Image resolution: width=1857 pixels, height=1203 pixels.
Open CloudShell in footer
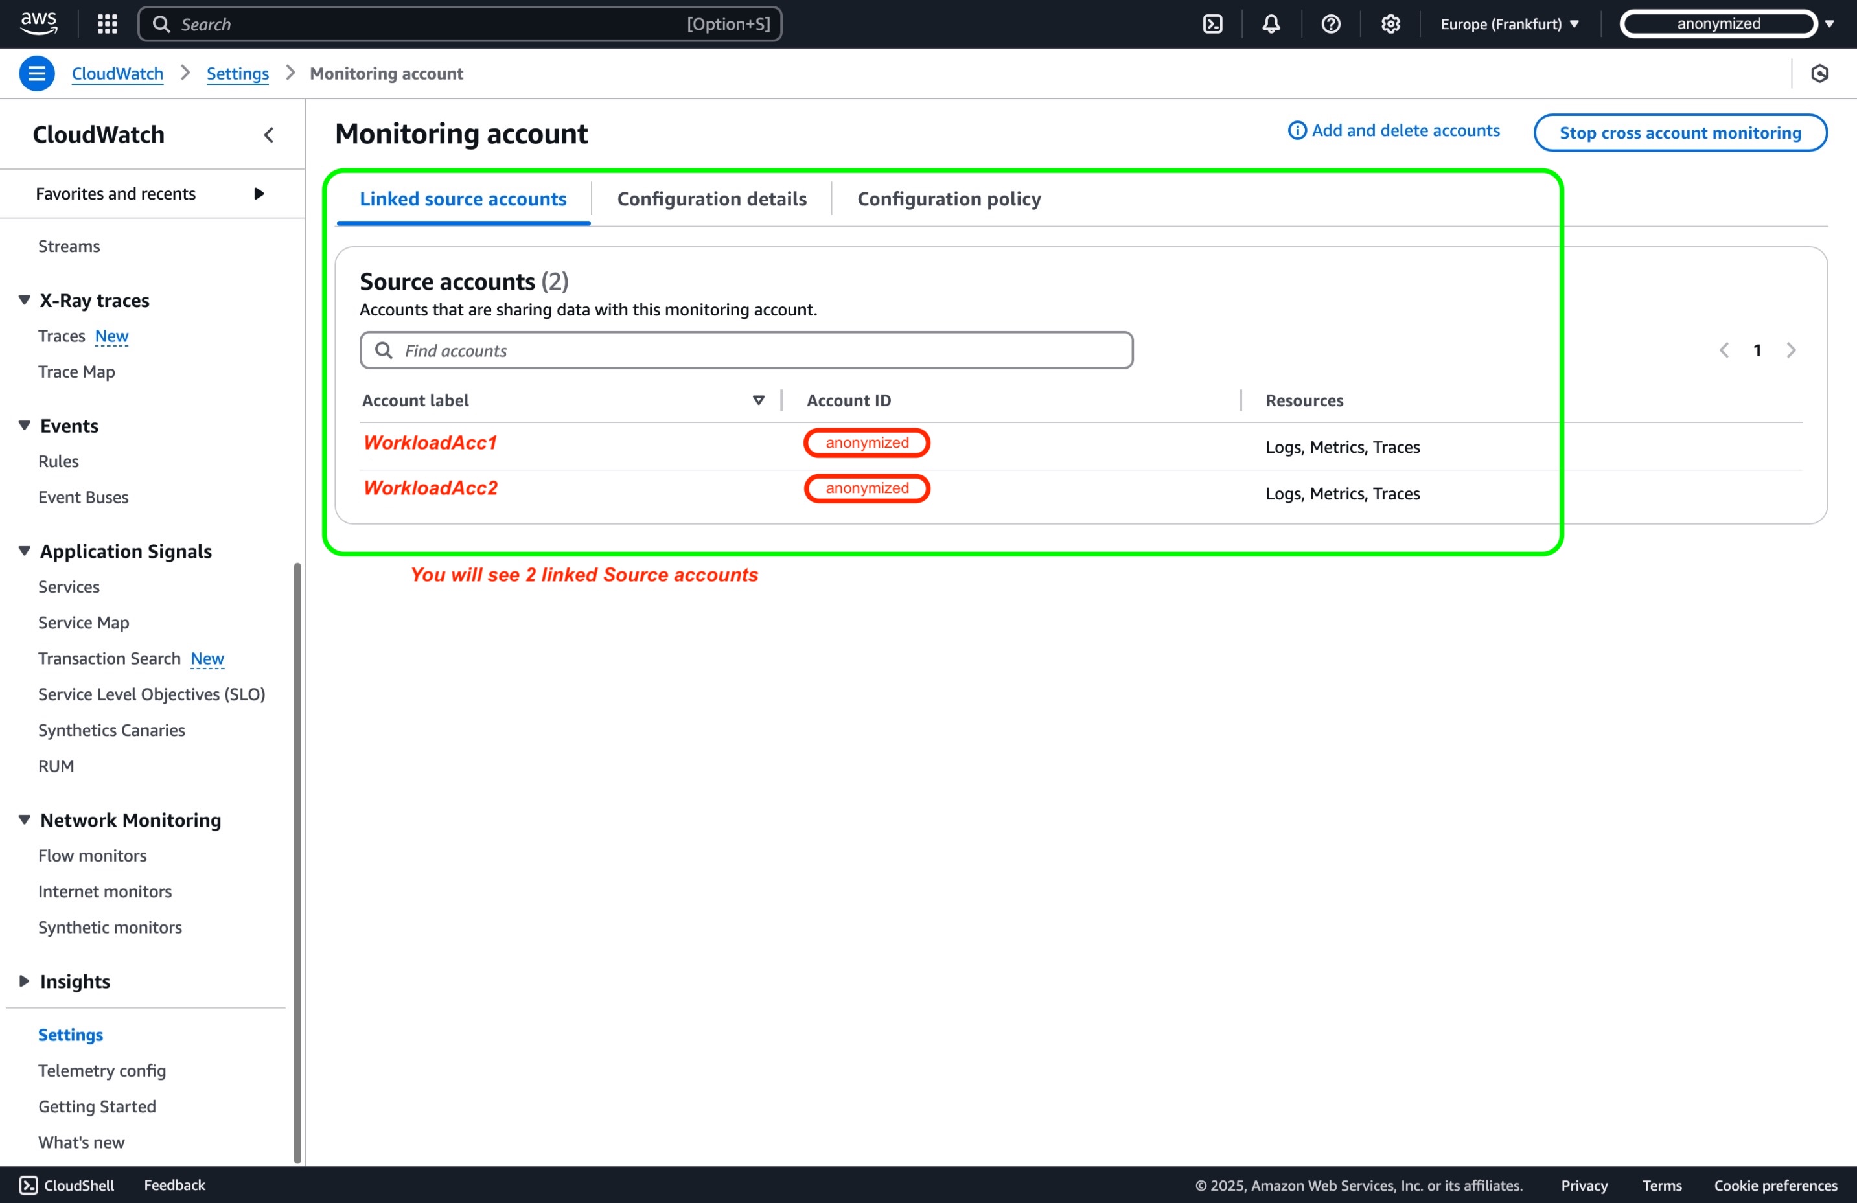coord(67,1185)
